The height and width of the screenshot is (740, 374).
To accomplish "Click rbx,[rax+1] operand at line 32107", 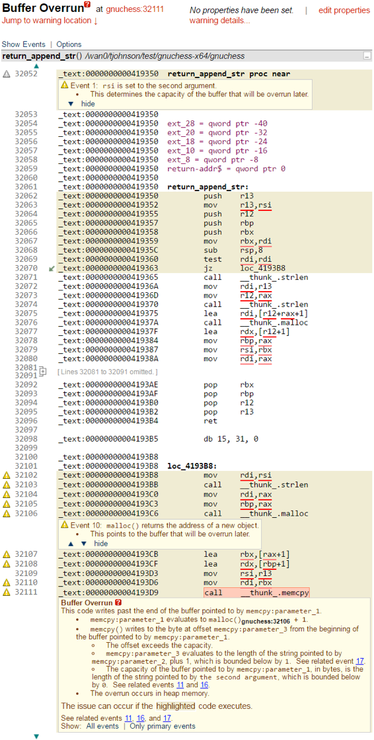I will pyautogui.click(x=264, y=555).
